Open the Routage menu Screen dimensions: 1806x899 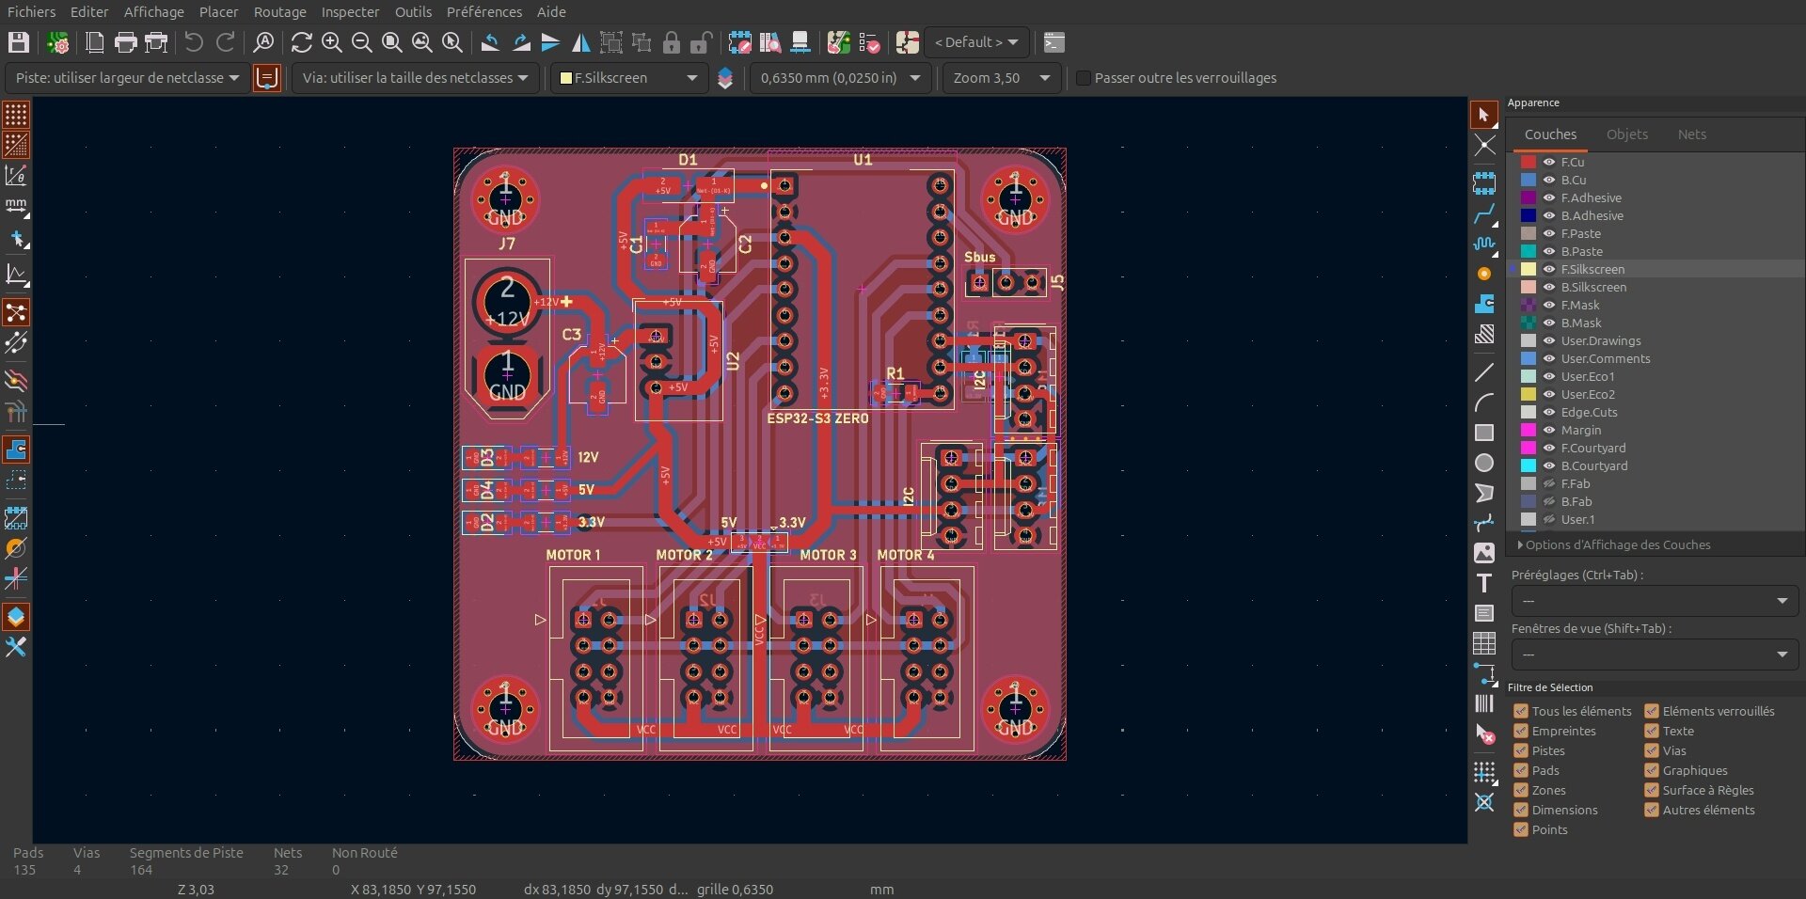pos(279,12)
